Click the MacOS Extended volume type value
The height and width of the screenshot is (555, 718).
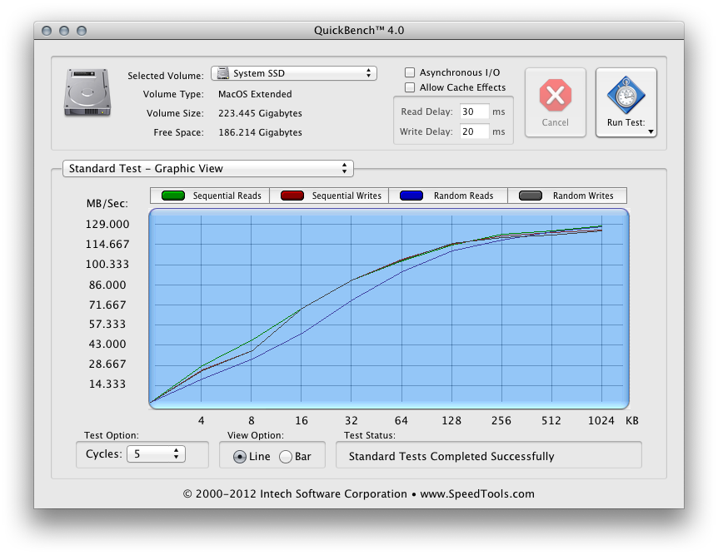point(255,94)
